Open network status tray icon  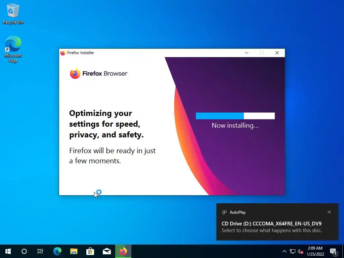(293, 251)
